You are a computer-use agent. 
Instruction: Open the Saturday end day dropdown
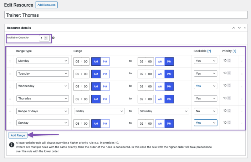tap(164, 111)
